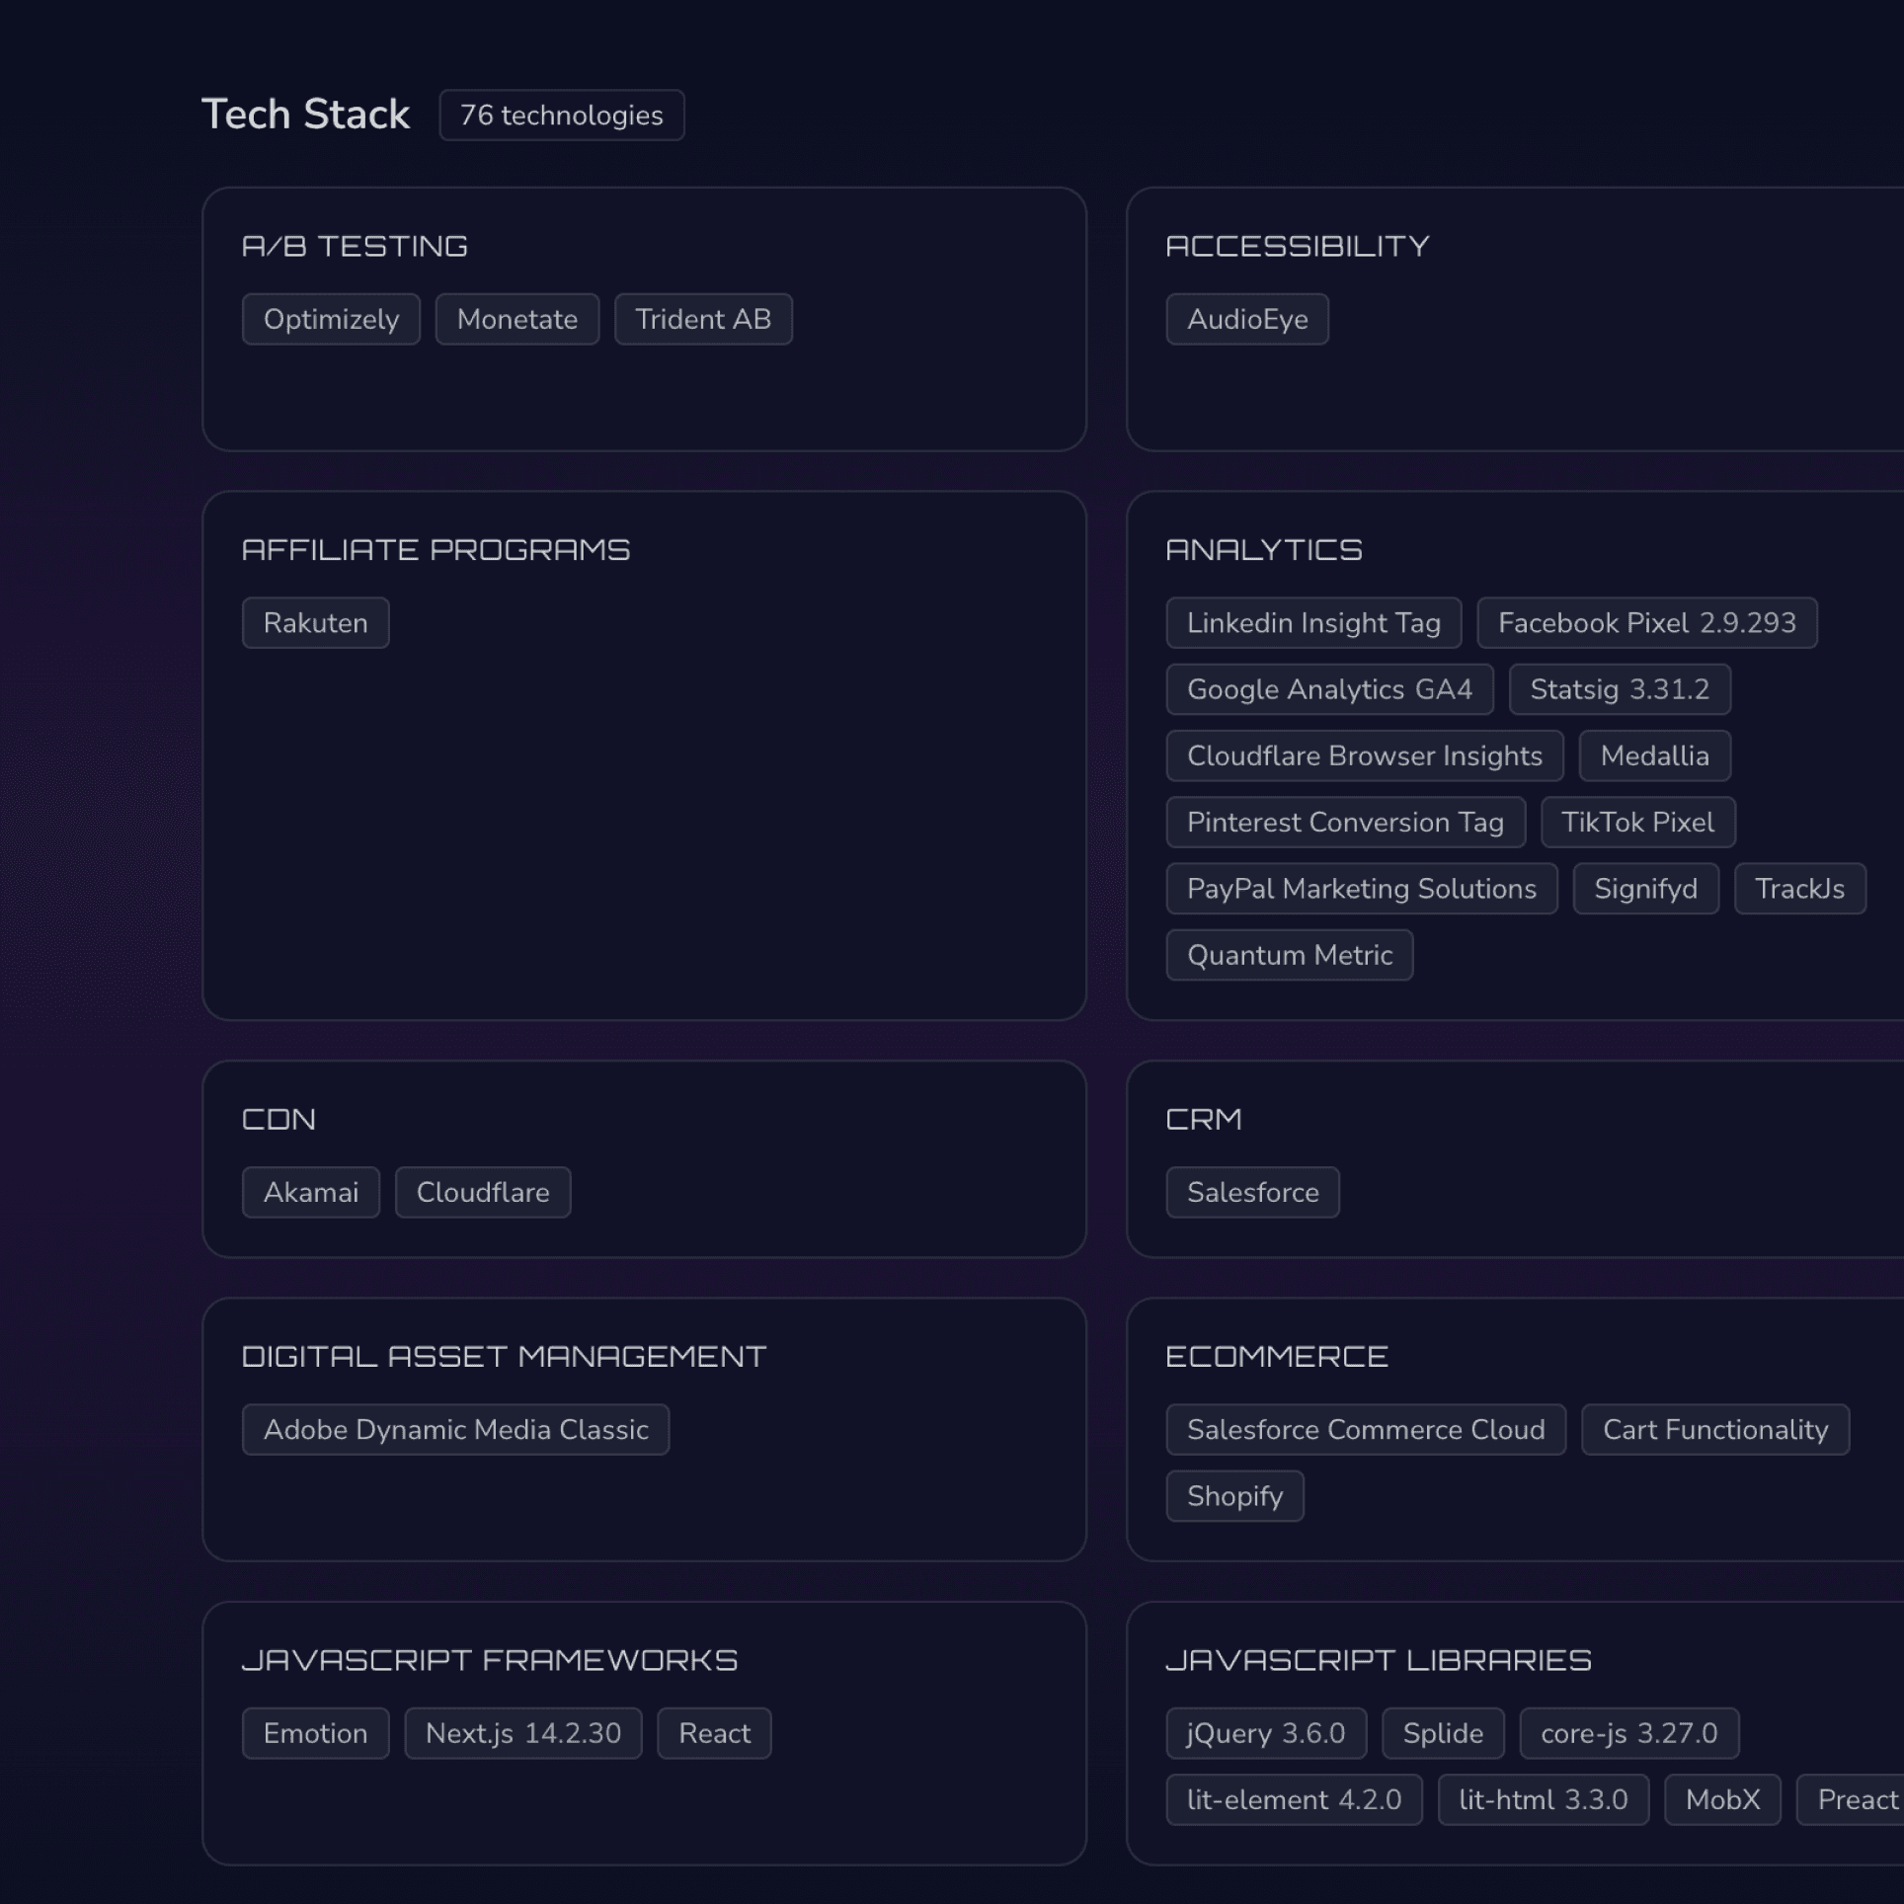Click PayPal Marketing Solutions chip

[x=1362, y=889]
